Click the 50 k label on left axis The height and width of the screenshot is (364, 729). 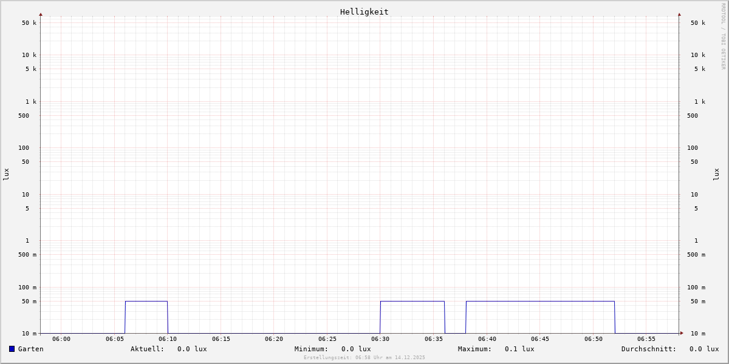point(29,23)
